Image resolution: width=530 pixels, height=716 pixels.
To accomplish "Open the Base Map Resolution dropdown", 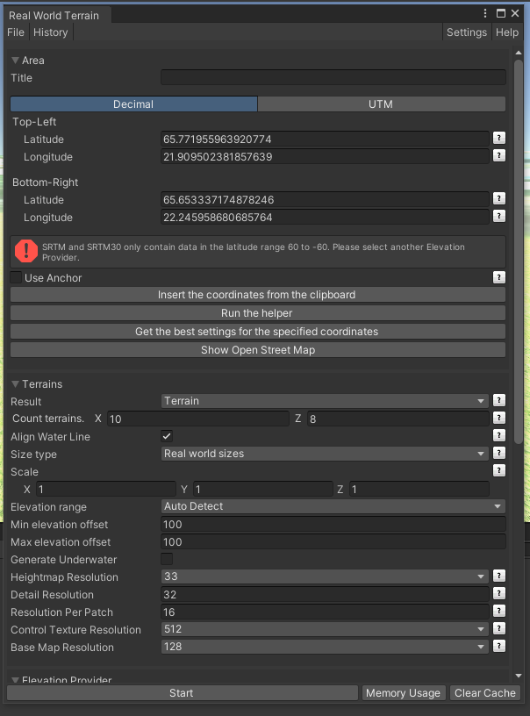I will tap(325, 647).
